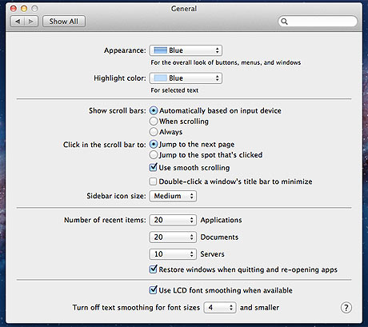Open the Highlight color dropdown
This screenshot has height=327, width=368.
point(186,78)
